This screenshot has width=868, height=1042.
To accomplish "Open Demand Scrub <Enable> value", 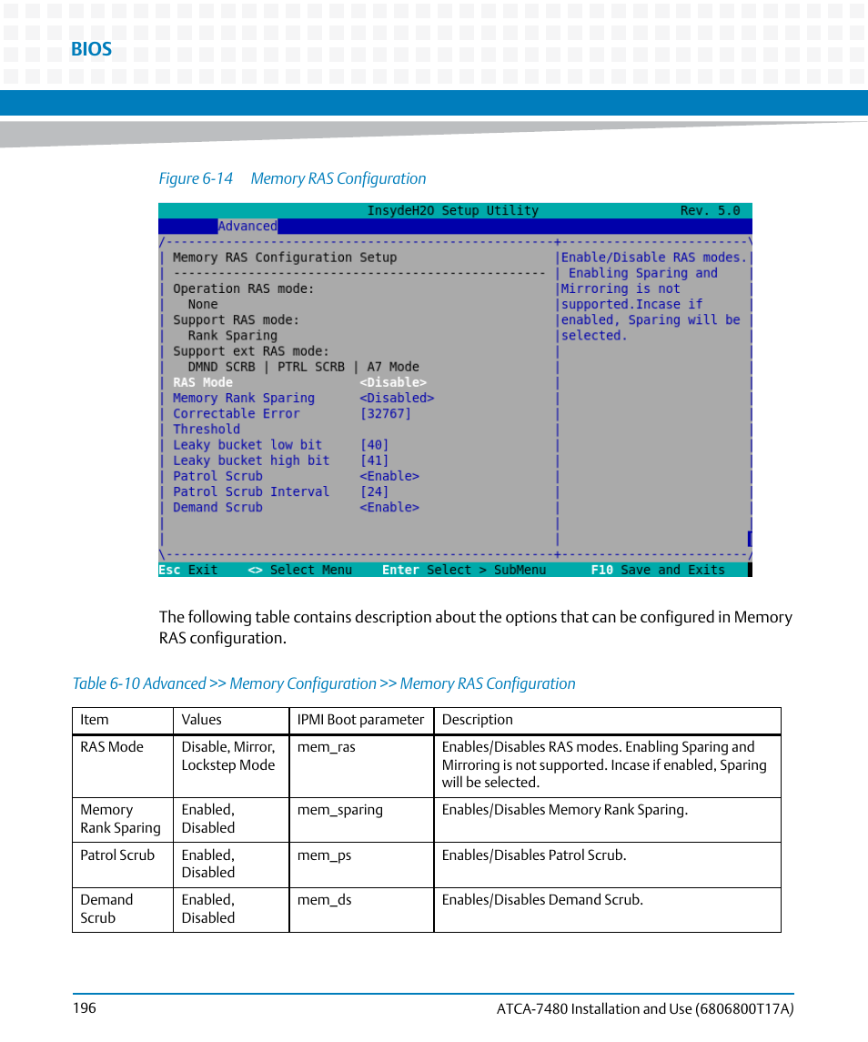I will pos(389,507).
